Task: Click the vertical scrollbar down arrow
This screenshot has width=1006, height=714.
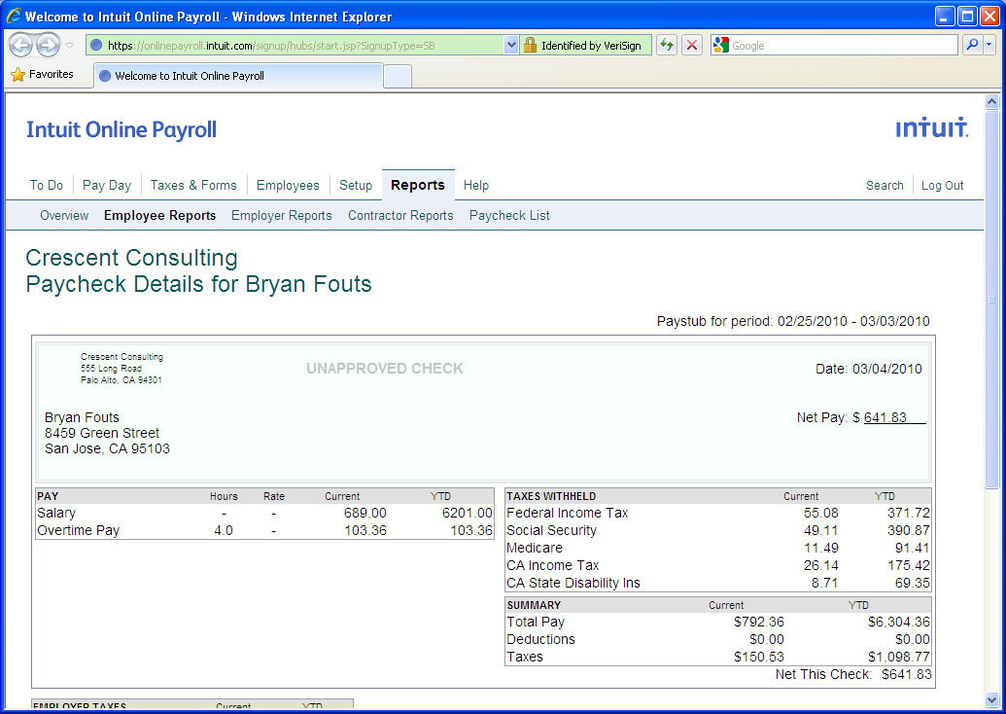Action: pyautogui.click(x=991, y=699)
